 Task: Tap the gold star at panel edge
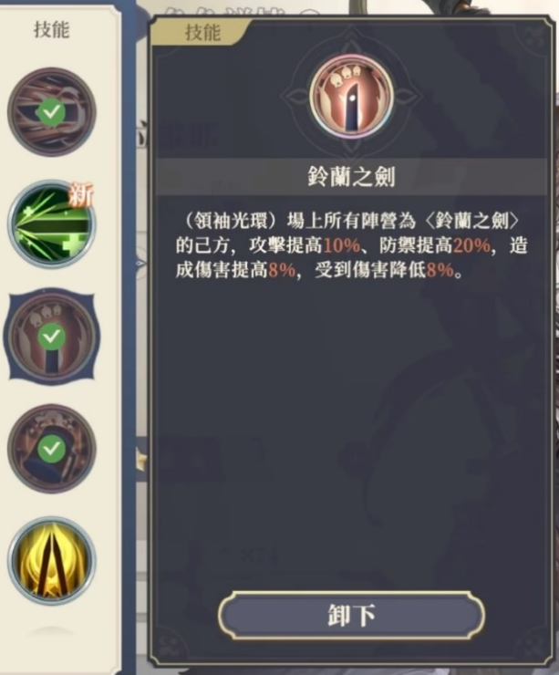tap(141, 461)
